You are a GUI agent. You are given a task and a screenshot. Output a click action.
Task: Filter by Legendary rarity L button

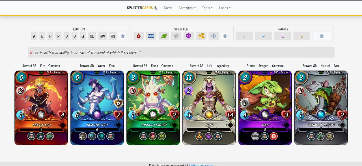tap(302, 36)
